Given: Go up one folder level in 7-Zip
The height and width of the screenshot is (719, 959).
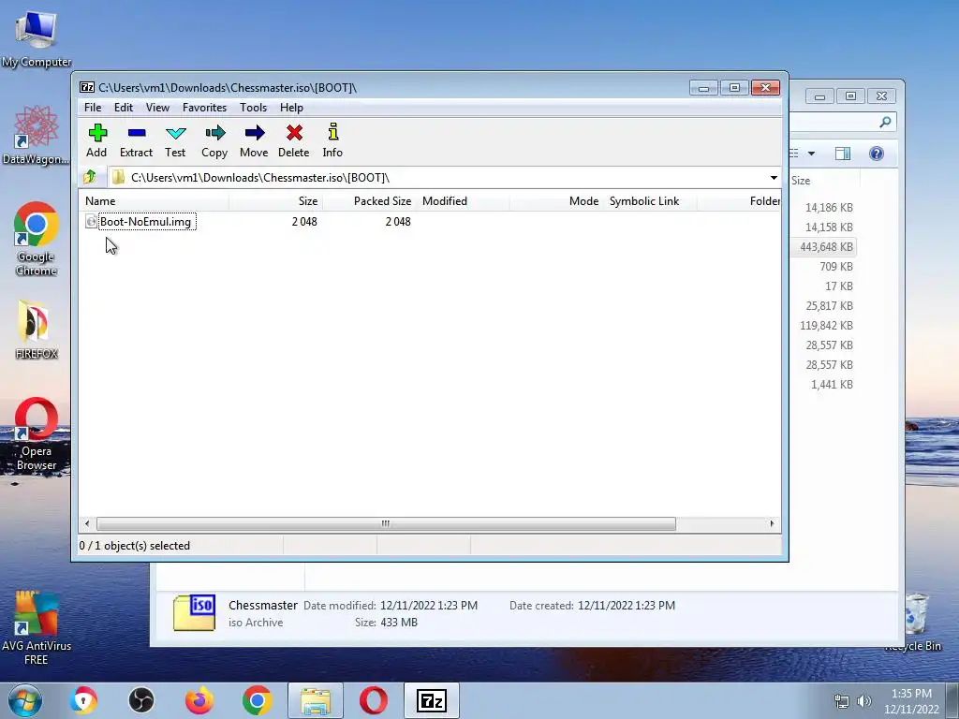Looking at the screenshot, I should (x=90, y=177).
